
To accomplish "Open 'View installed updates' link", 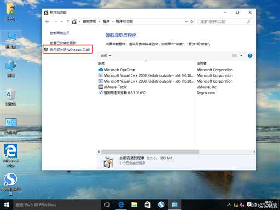I will (x=63, y=43).
